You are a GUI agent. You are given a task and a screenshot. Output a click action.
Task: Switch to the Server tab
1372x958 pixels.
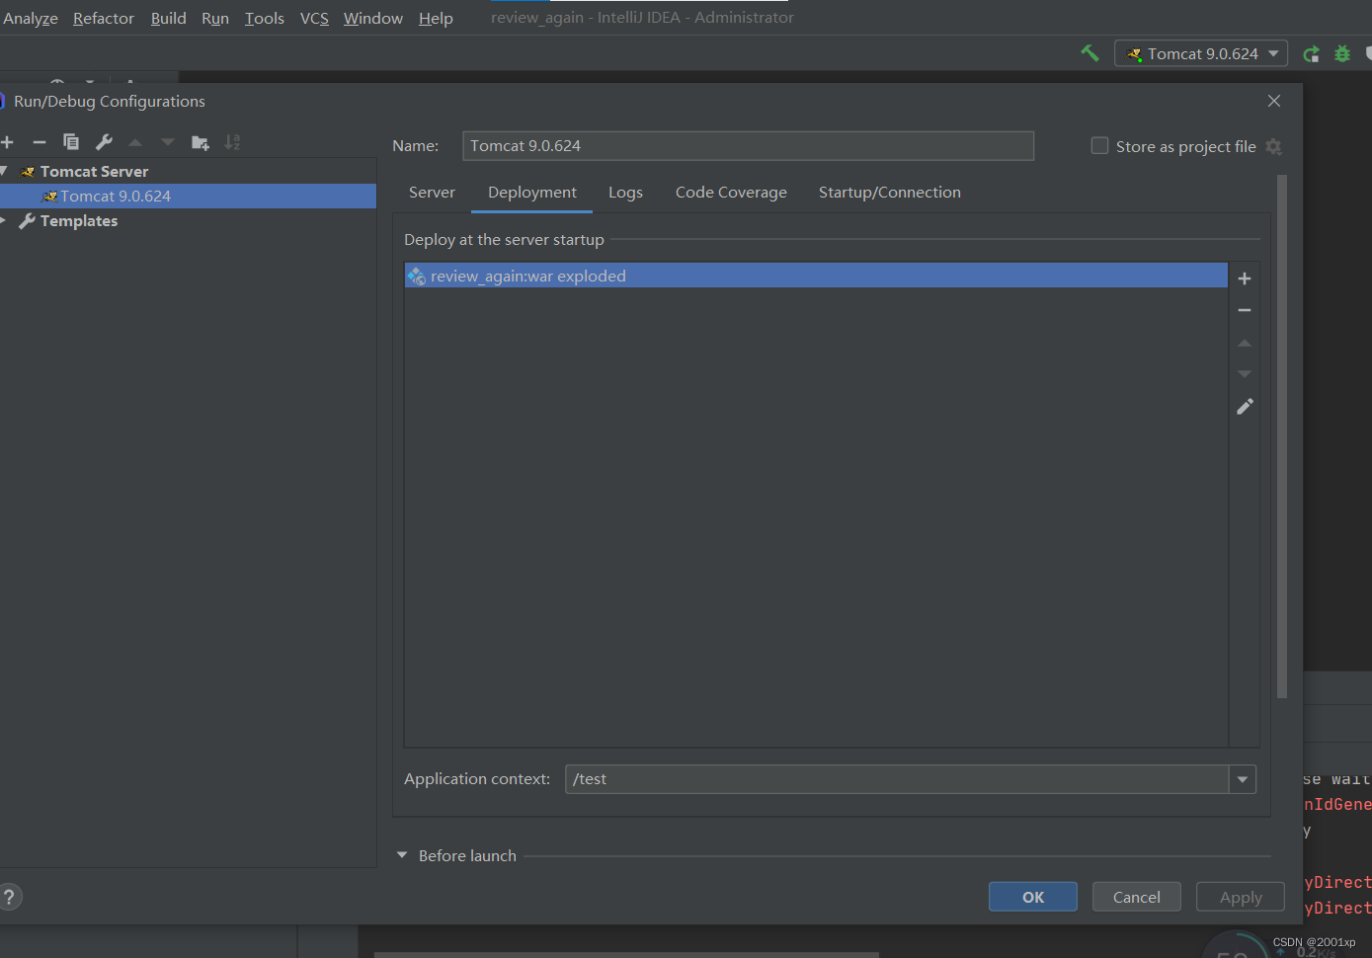[x=432, y=193]
